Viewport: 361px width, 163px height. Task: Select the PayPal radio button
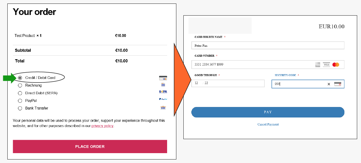tap(20, 101)
